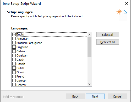The height and width of the screenshot is (102, 131).
Task: Toggle the Corsican language checkbox
Action: pos(14,55)
